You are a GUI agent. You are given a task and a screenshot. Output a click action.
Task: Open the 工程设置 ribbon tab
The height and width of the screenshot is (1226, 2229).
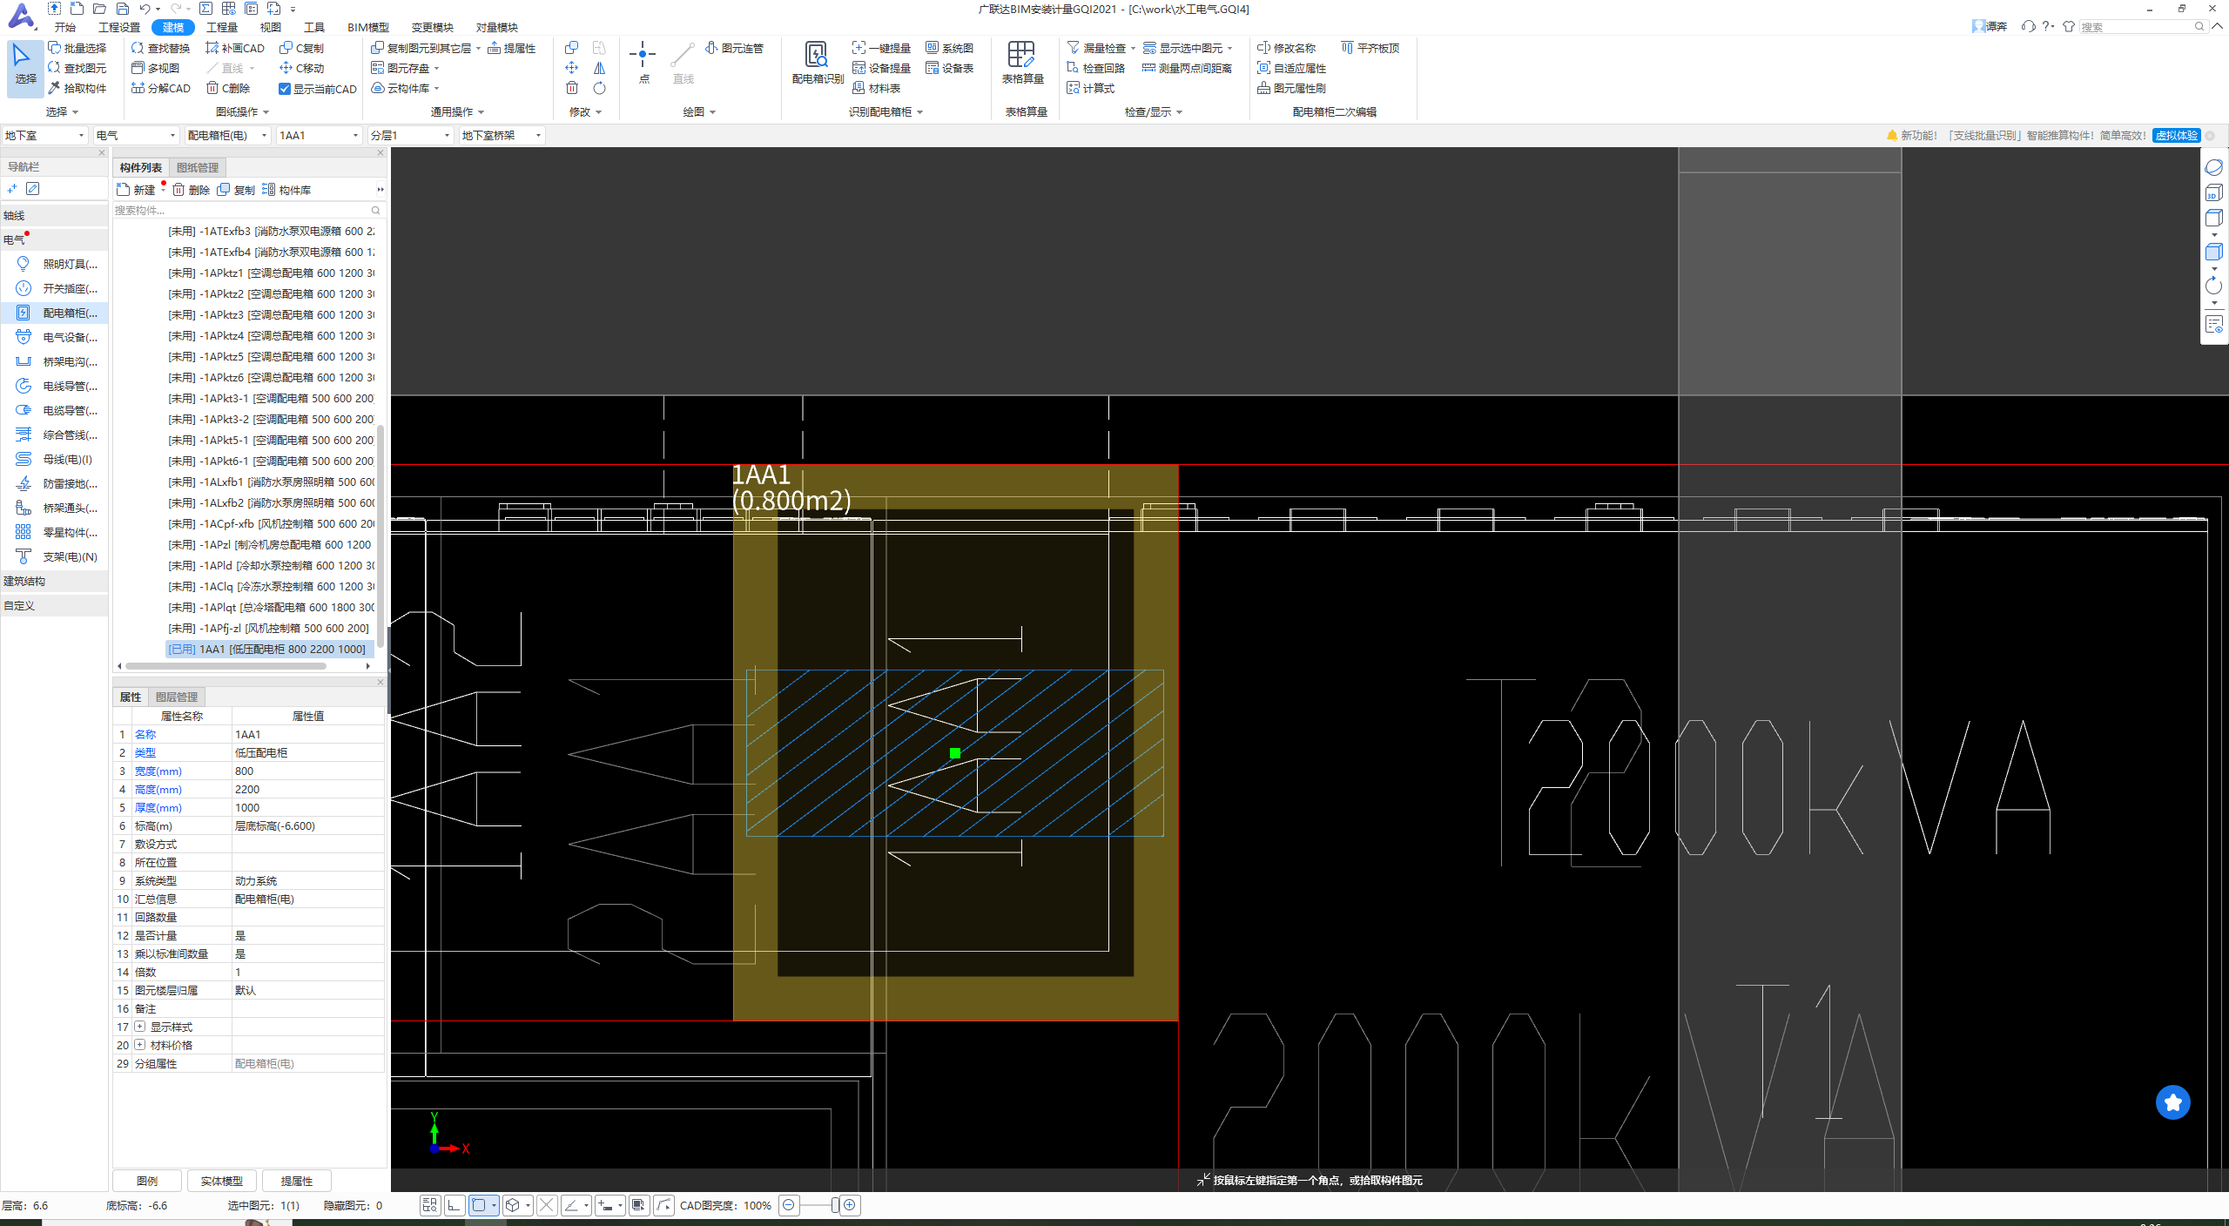coord(119,27)
